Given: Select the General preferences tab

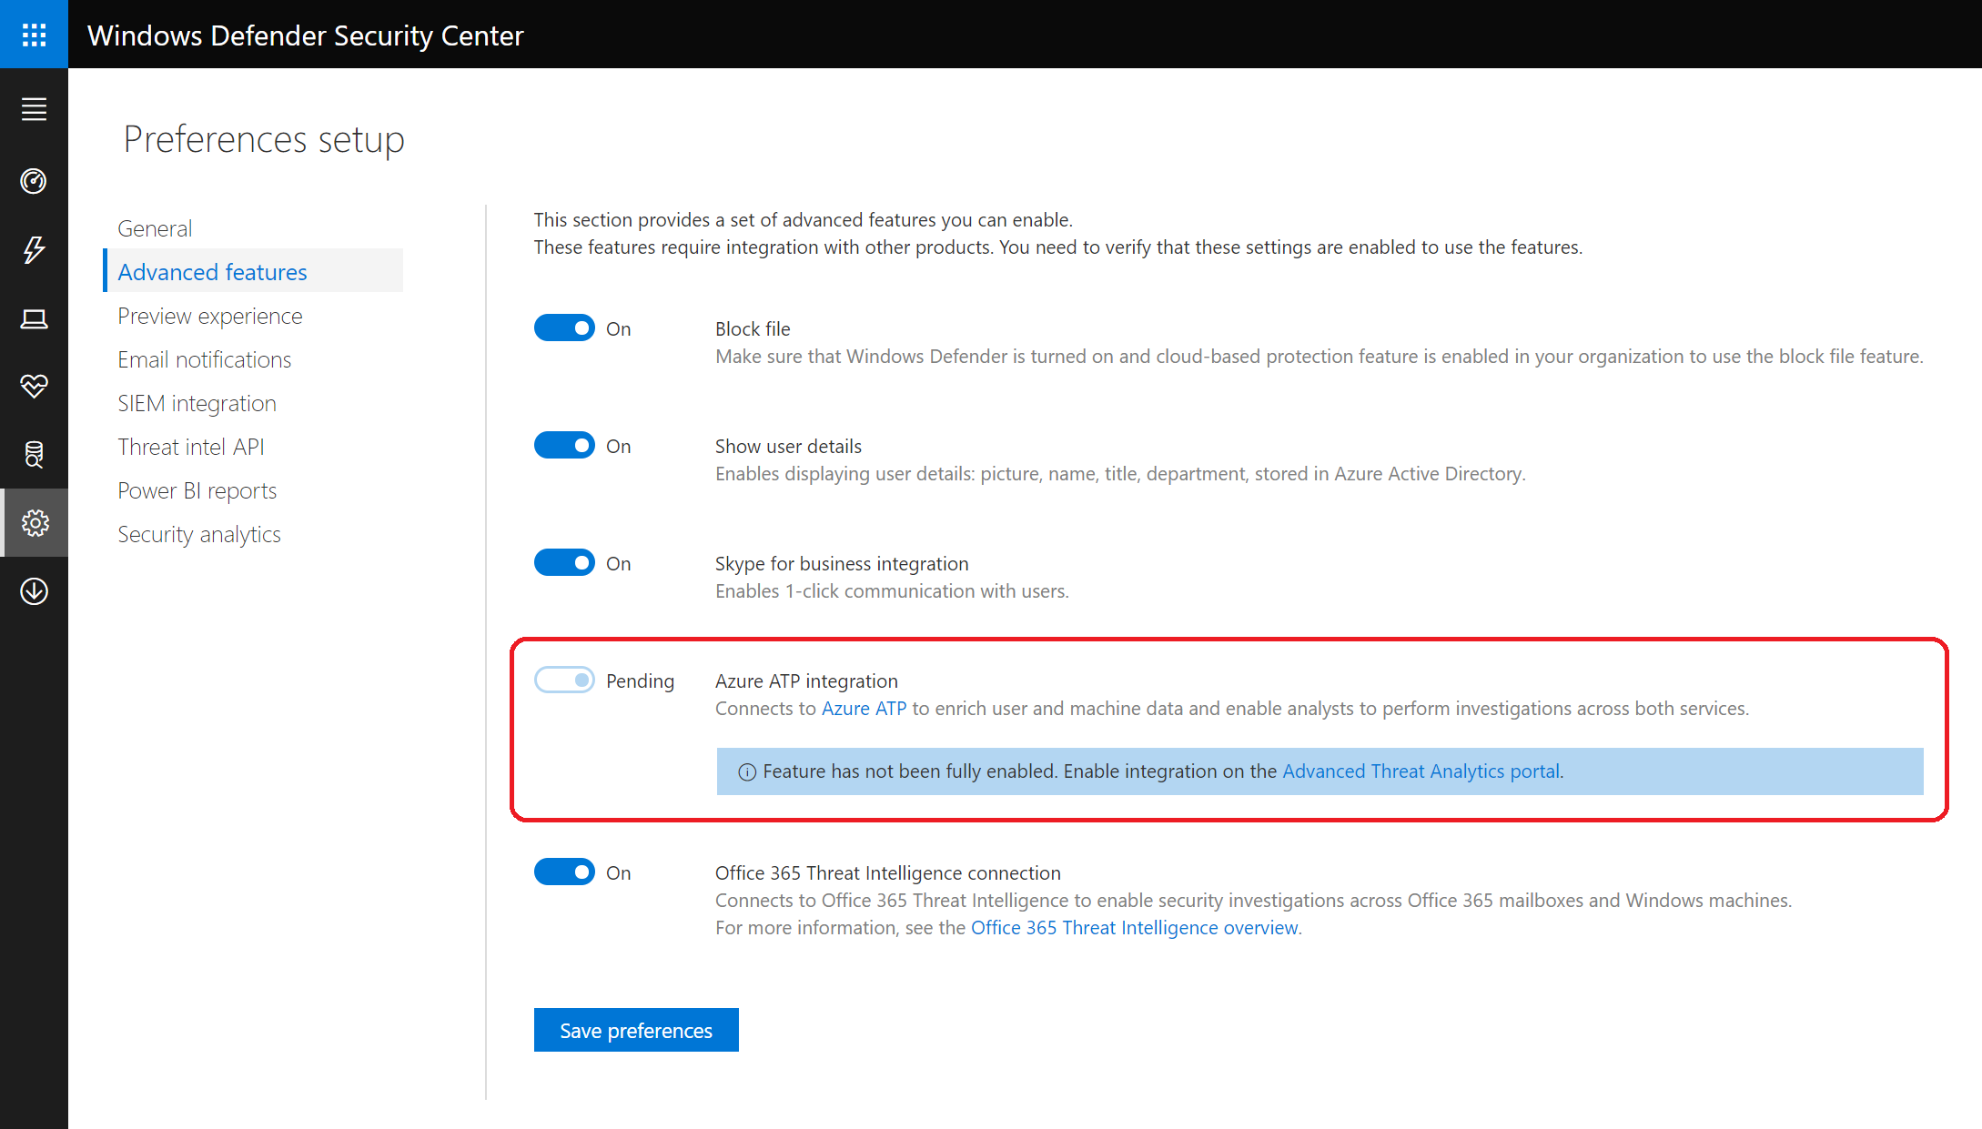Looking at the screenshot, I should (x=155, y=228).
